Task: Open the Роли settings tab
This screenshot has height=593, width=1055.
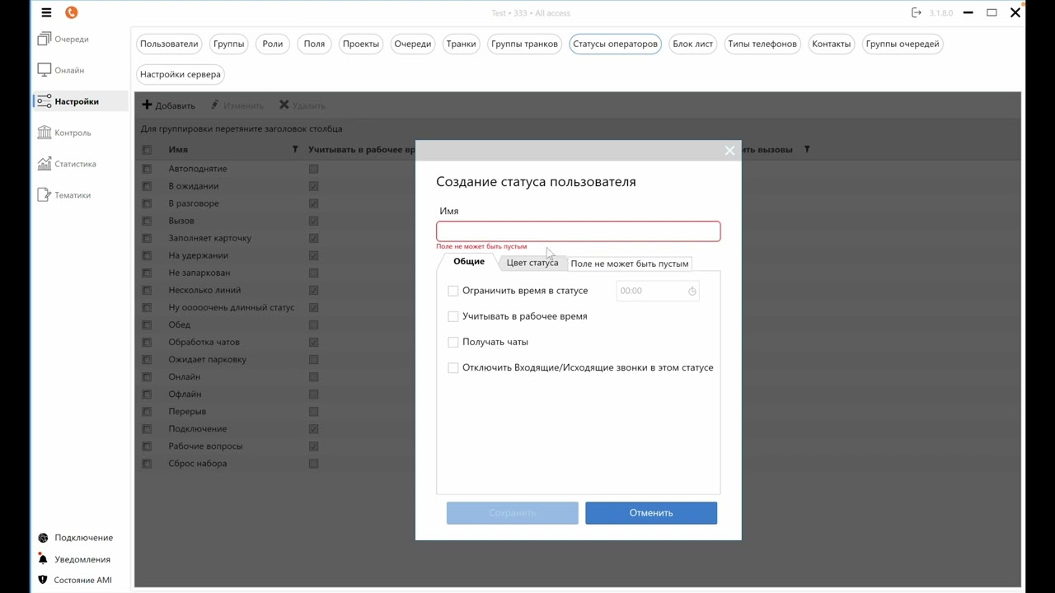Action: [273, 44]
